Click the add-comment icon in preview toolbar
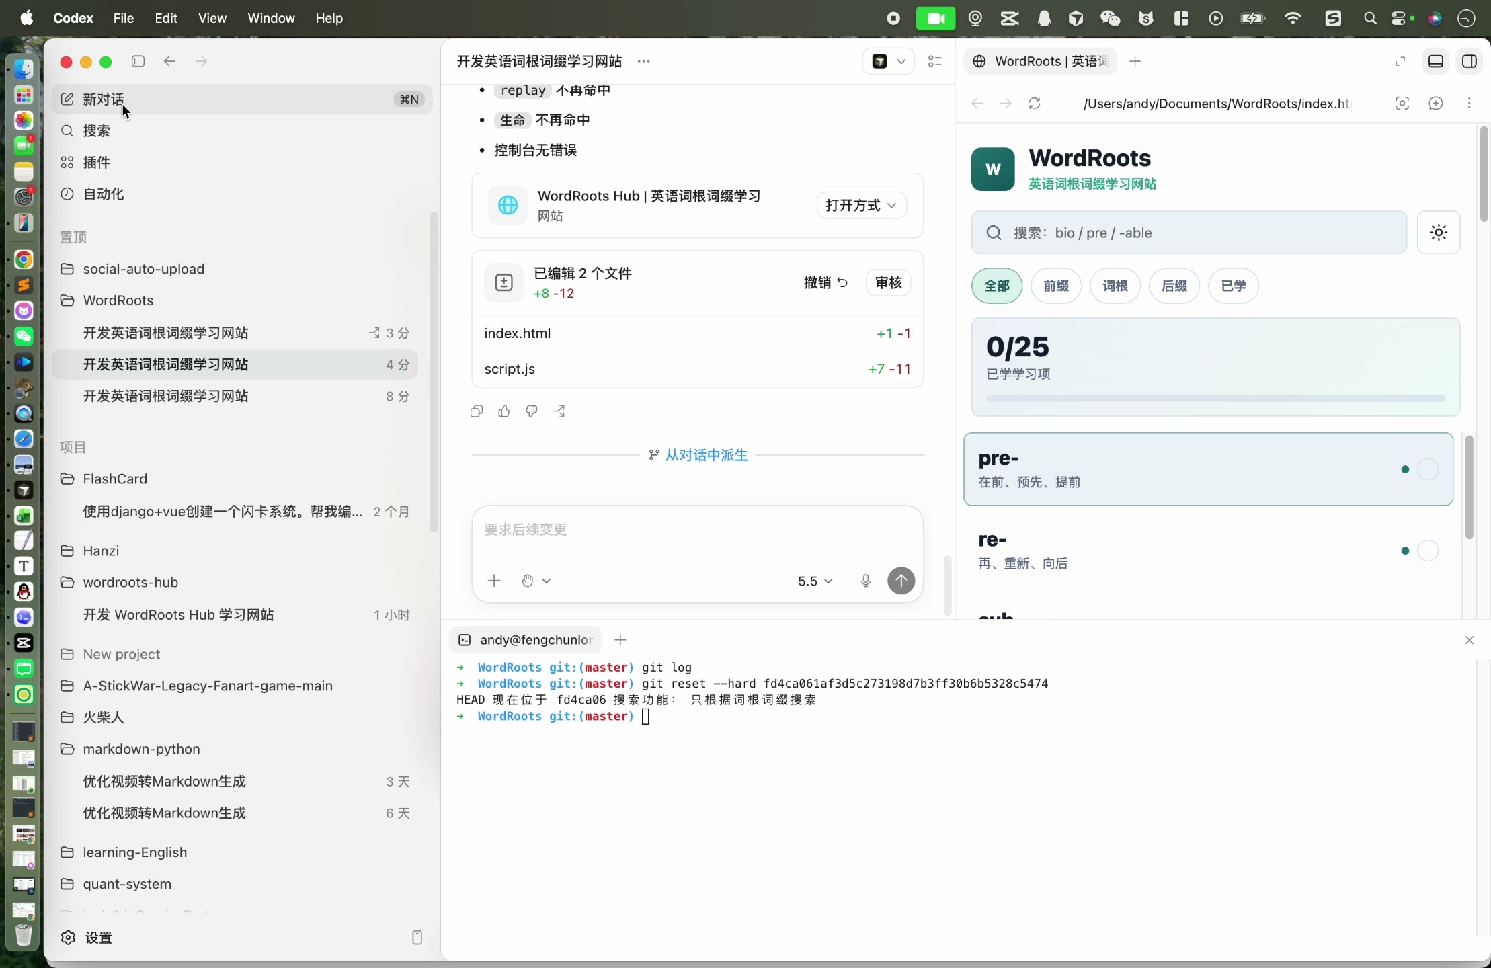This screenshot has height=968, width=1491. (1436, 103)
